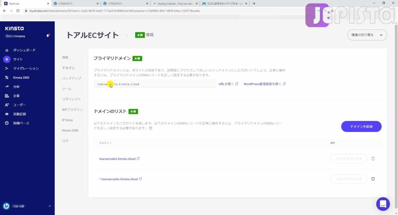
Task: Close the MyKinsta browser tab
Action: [x=48, y=3]
